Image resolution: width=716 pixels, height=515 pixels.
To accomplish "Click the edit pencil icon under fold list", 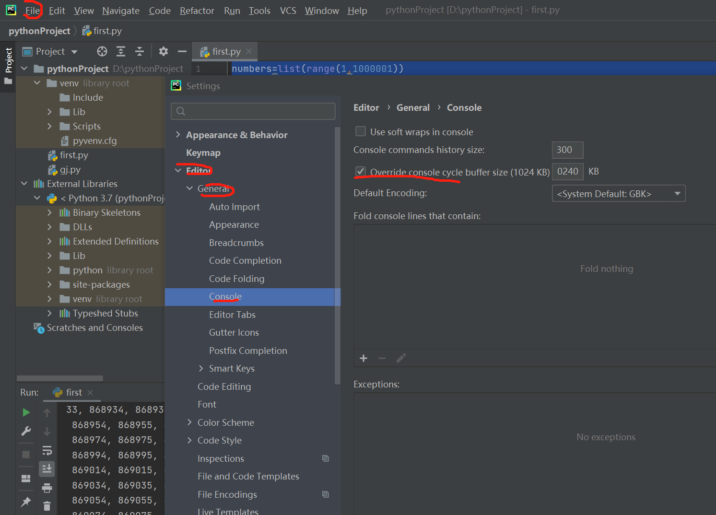I will pos(401,358).
